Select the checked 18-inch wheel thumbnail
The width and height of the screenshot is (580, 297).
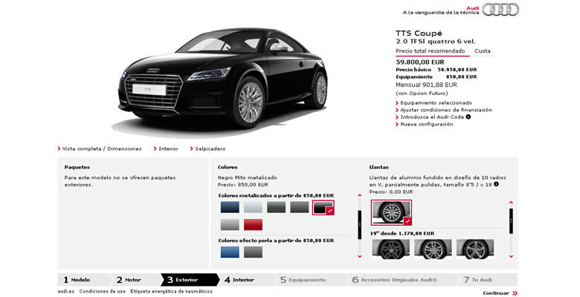click(391, 212)
